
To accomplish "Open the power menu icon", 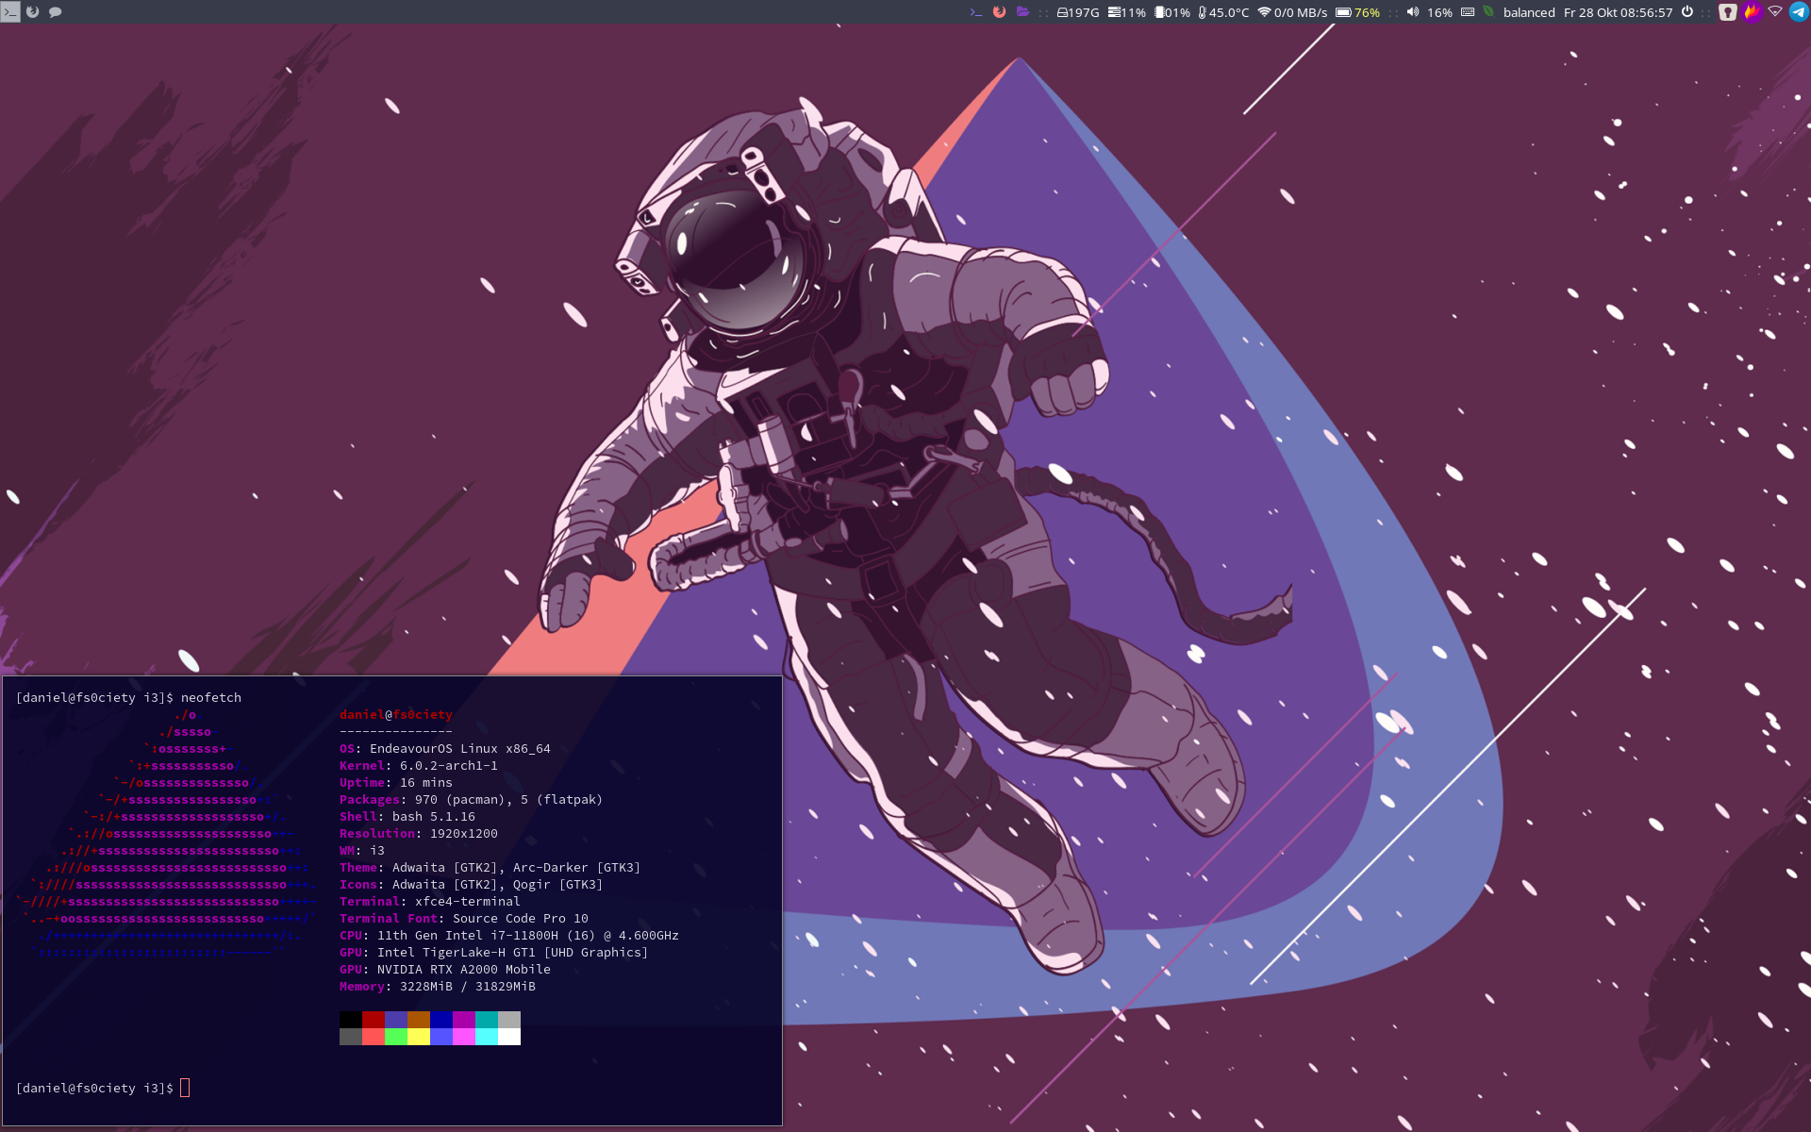I will tap(1687, 12).
